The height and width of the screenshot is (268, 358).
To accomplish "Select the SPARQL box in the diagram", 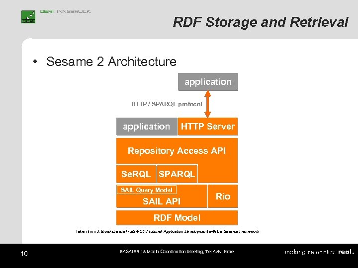I will tap(177, 174).
